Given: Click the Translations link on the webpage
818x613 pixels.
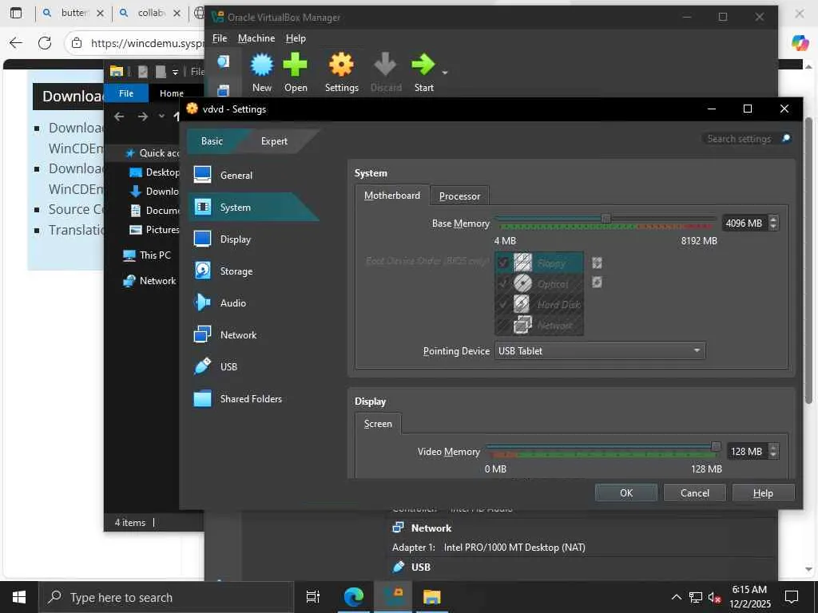Looking at the screenshot, I should click(x=76, y=229).
